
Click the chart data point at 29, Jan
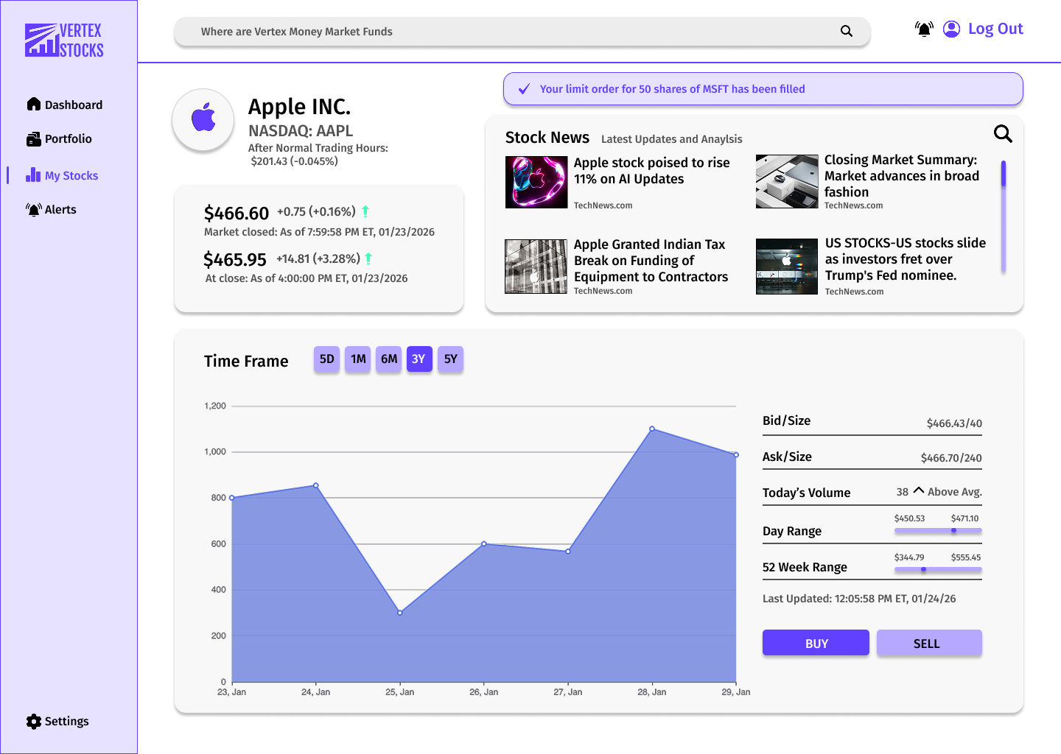click(x=736, y=455)
